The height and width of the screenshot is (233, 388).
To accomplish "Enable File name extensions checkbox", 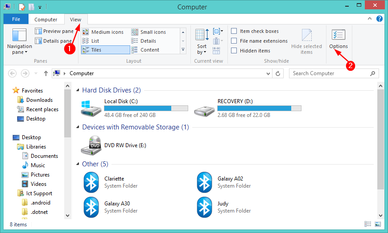I will tap(234, 40).
